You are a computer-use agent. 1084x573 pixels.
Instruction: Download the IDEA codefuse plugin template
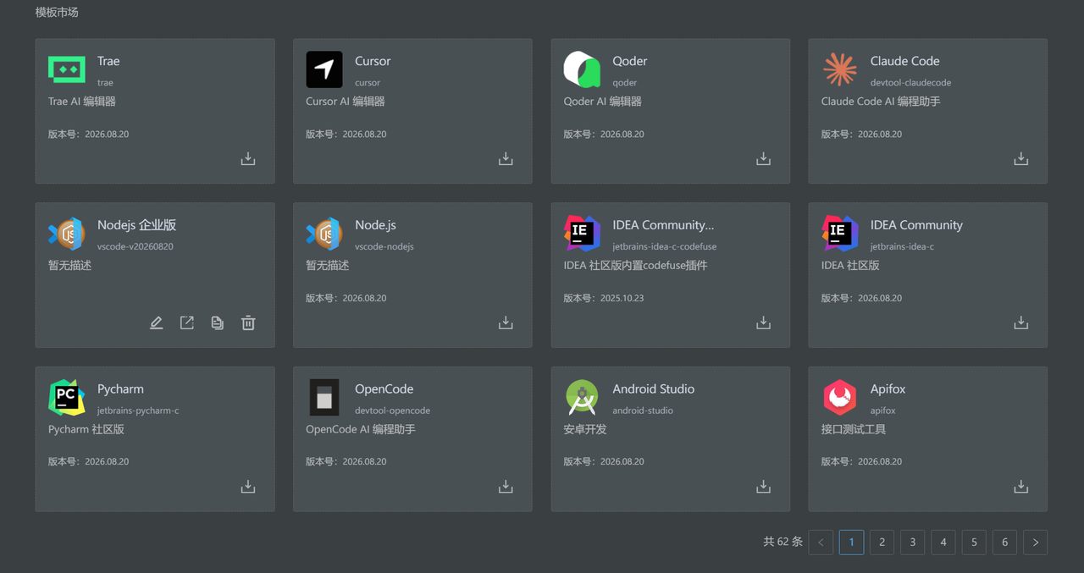pyautogui.click(x=763, y=323)
